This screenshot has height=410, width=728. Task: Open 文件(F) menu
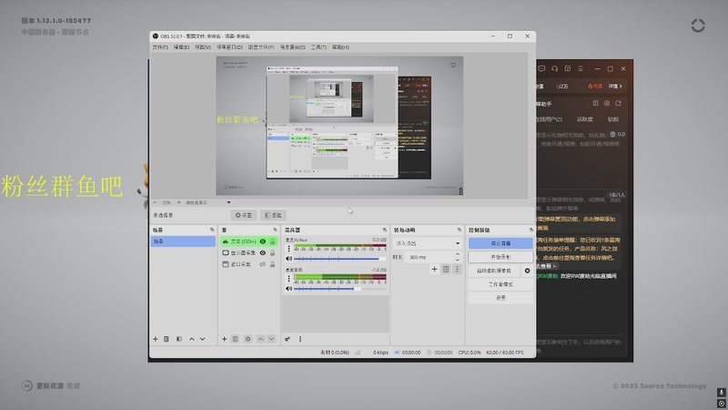(160, 47)
